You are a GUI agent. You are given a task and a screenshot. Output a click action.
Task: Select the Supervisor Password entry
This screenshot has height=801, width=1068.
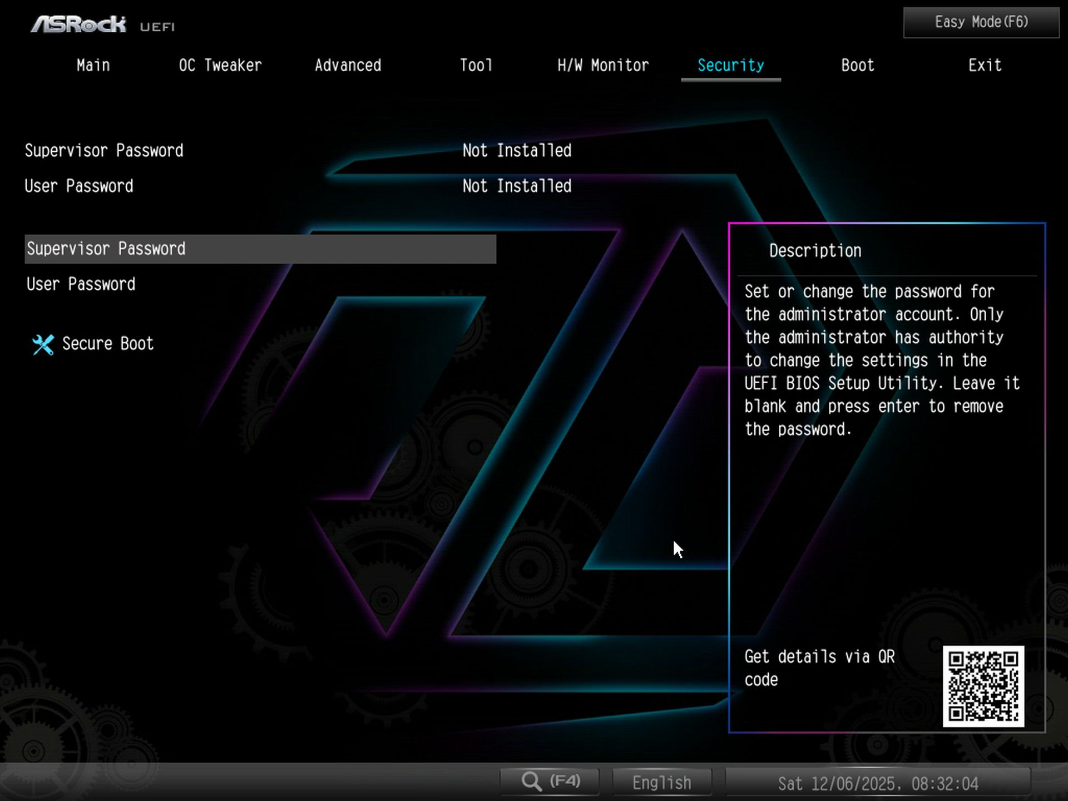(x=106, y=248)
